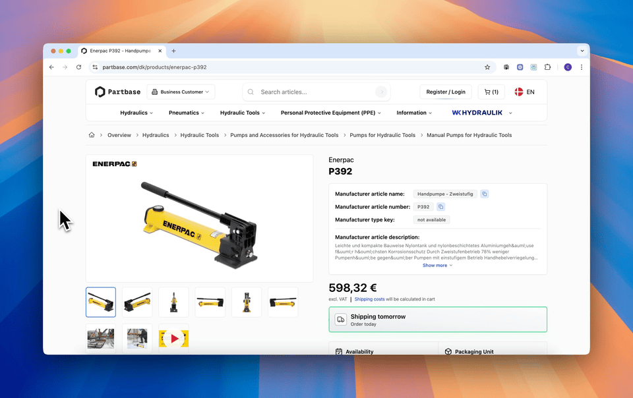
Task: Reload the page
Action: pos(78,67)
